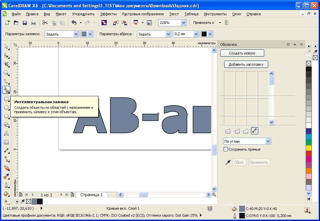The image size is (320, 221).
Task: Toggle straight line envelope mode
Action: (x=228, y=131)
